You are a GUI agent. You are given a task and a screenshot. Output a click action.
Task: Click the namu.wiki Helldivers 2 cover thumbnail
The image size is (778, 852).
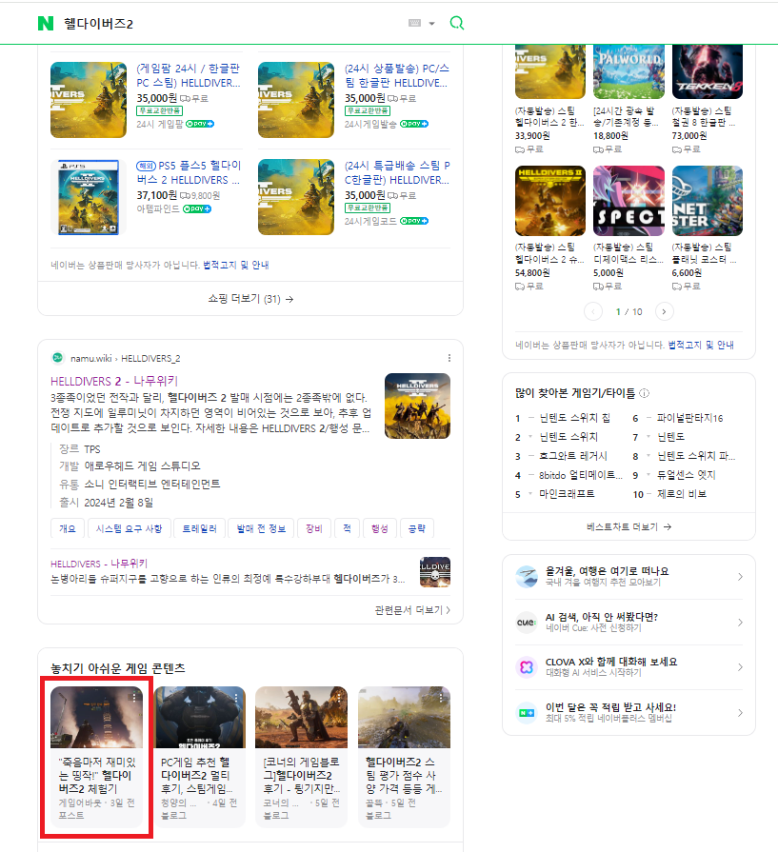coord(417,406)
